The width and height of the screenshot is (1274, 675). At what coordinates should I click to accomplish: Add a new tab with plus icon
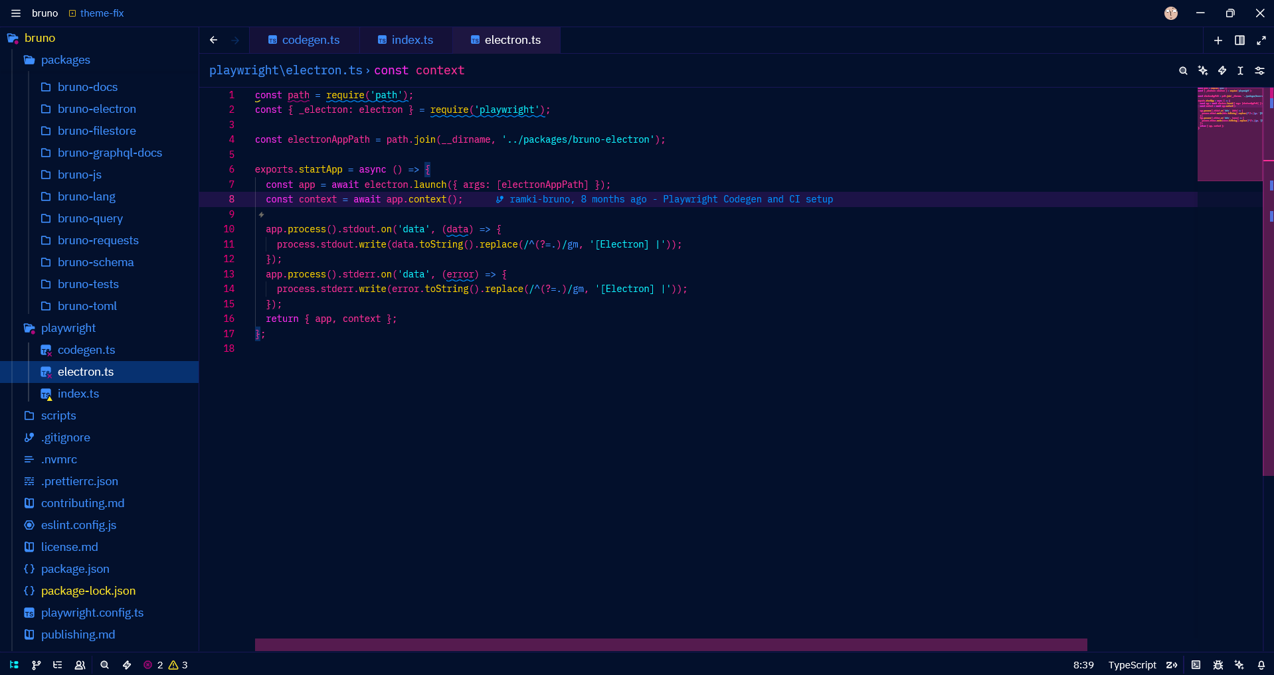coord(1218,40)
